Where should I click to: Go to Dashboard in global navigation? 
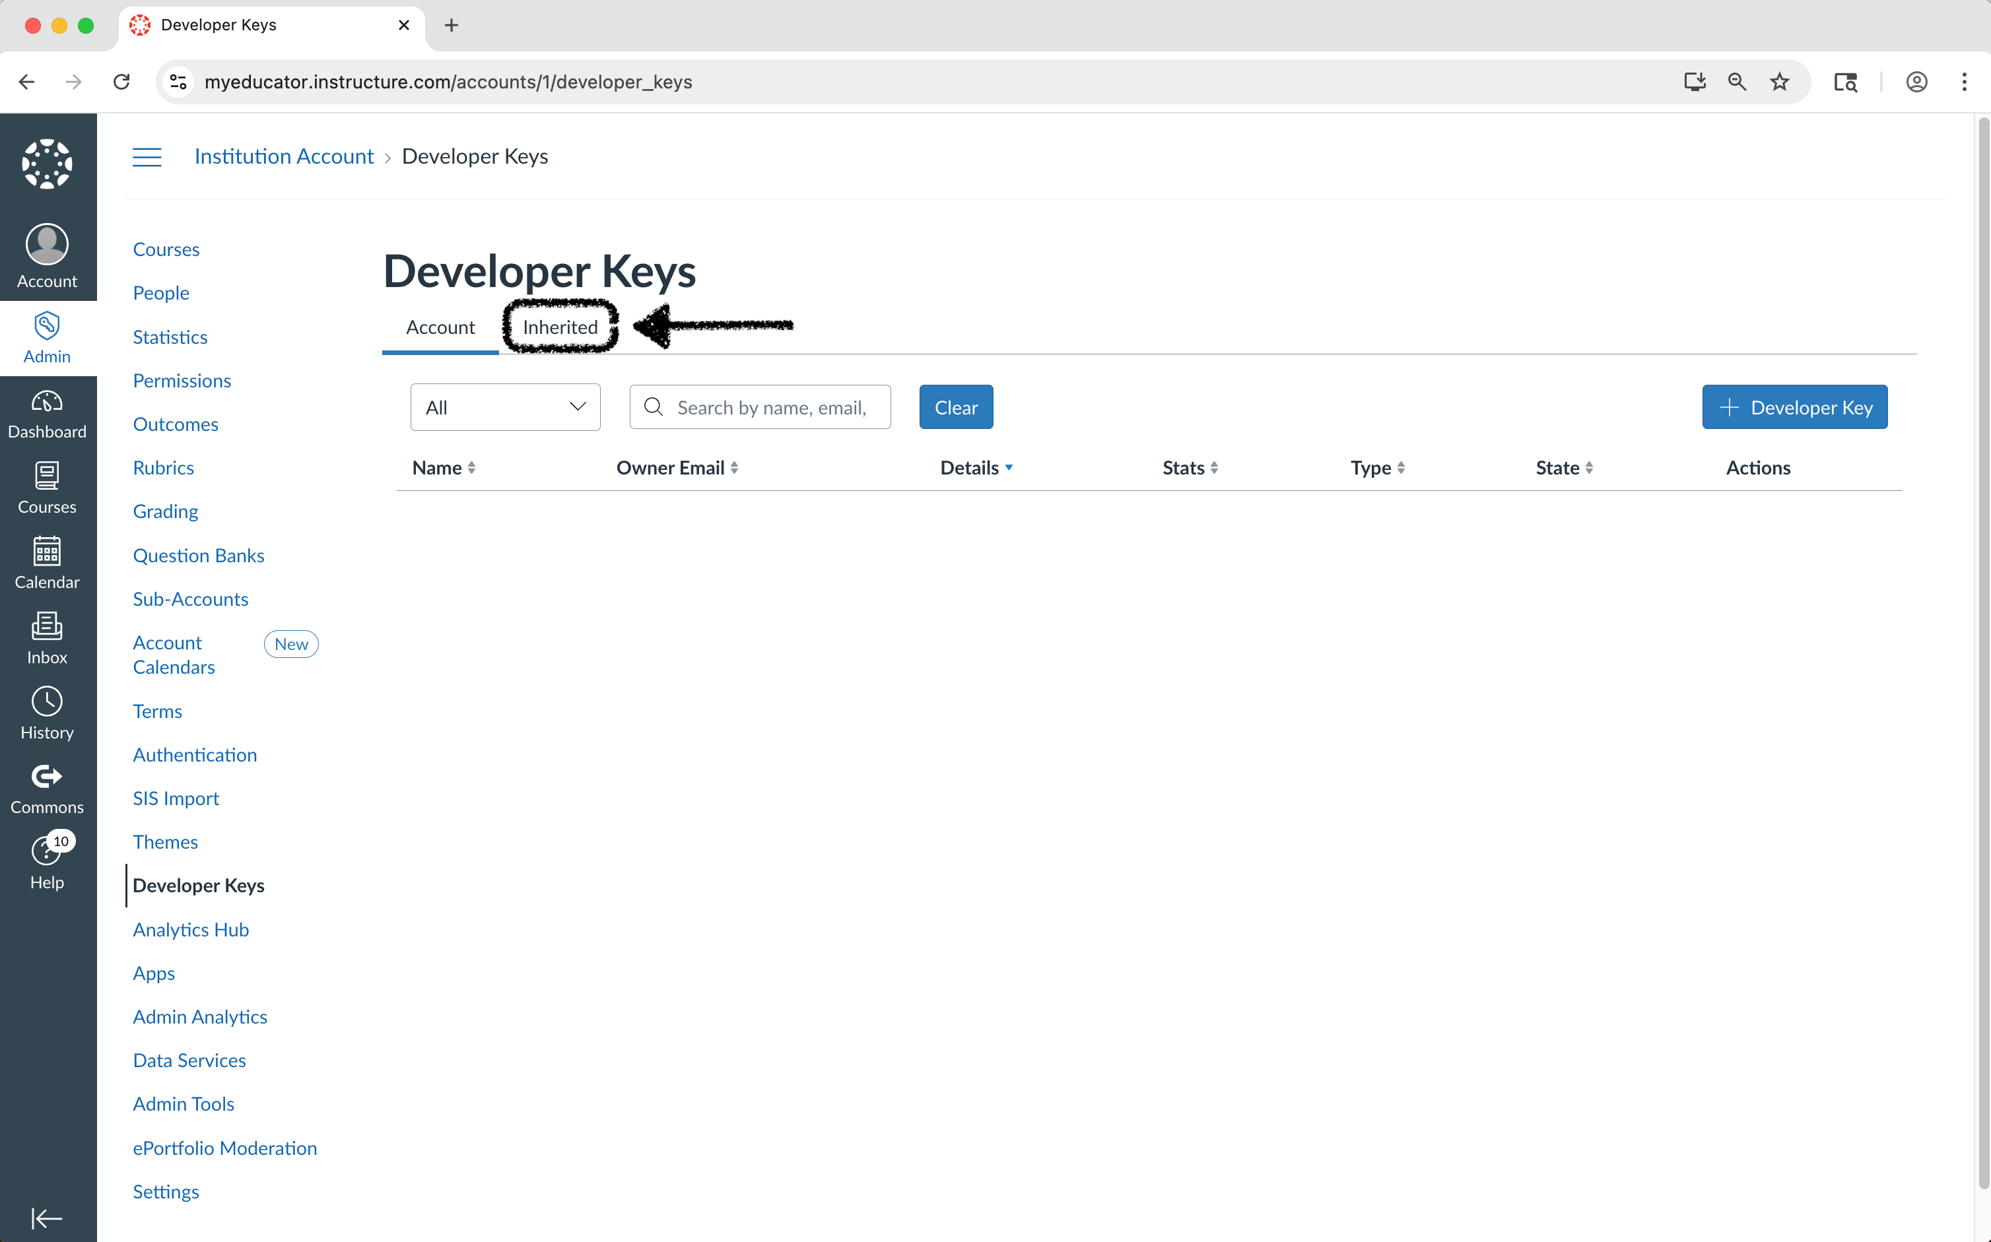(x=47, y=415)
